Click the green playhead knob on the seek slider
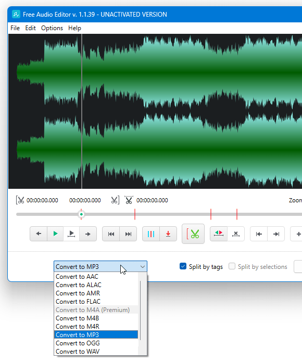The image size is (302, 362). [x=81, y=214]
